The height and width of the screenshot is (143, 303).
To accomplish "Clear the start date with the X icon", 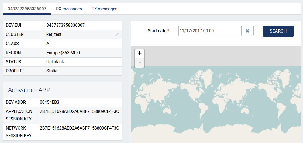I will [x=247, y=31].
